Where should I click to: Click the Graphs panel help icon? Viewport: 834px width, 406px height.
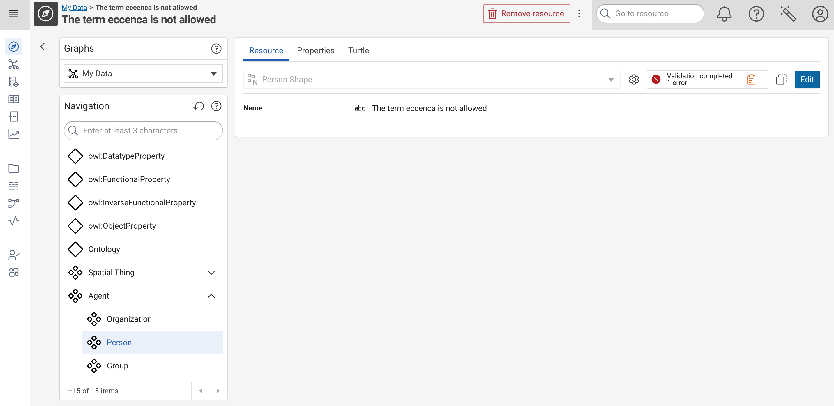pos(216,48)
